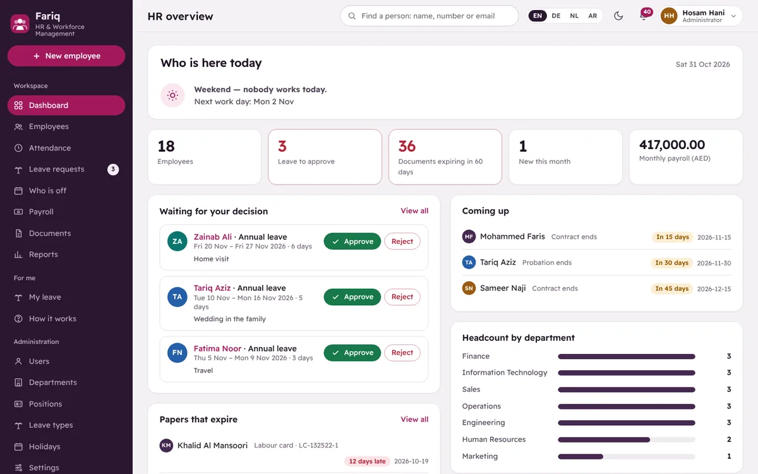Focus the Find a person search field
Screen dimensions: 758x474
pos(430,16)
